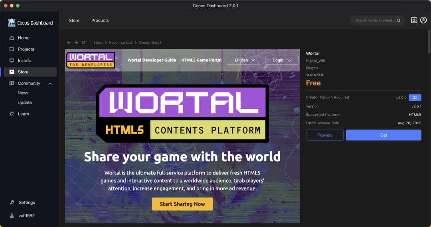Screen dimensions: 431x227
Task: Click the Home house icon in sidebar
Action: [x=12, y=38]
